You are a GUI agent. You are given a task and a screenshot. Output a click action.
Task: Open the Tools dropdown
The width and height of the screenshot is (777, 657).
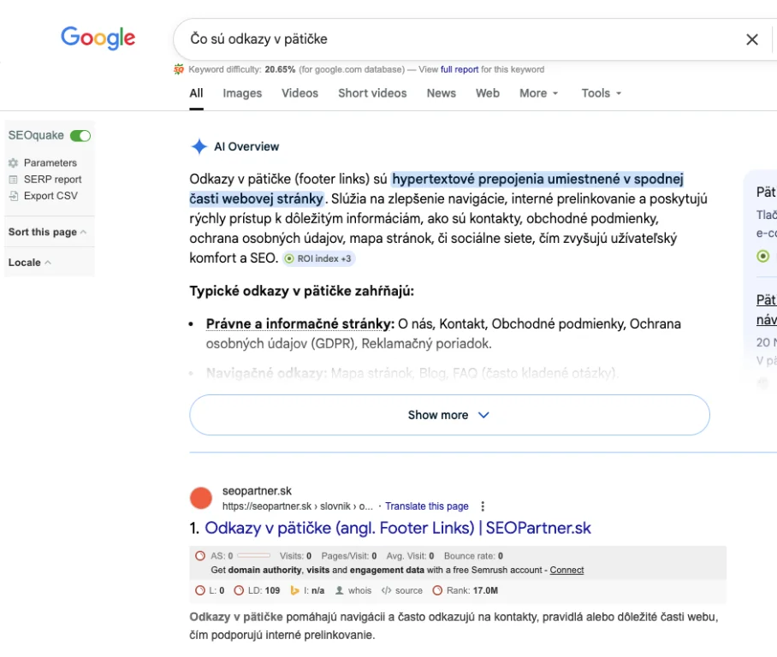(x=601, y=93)
